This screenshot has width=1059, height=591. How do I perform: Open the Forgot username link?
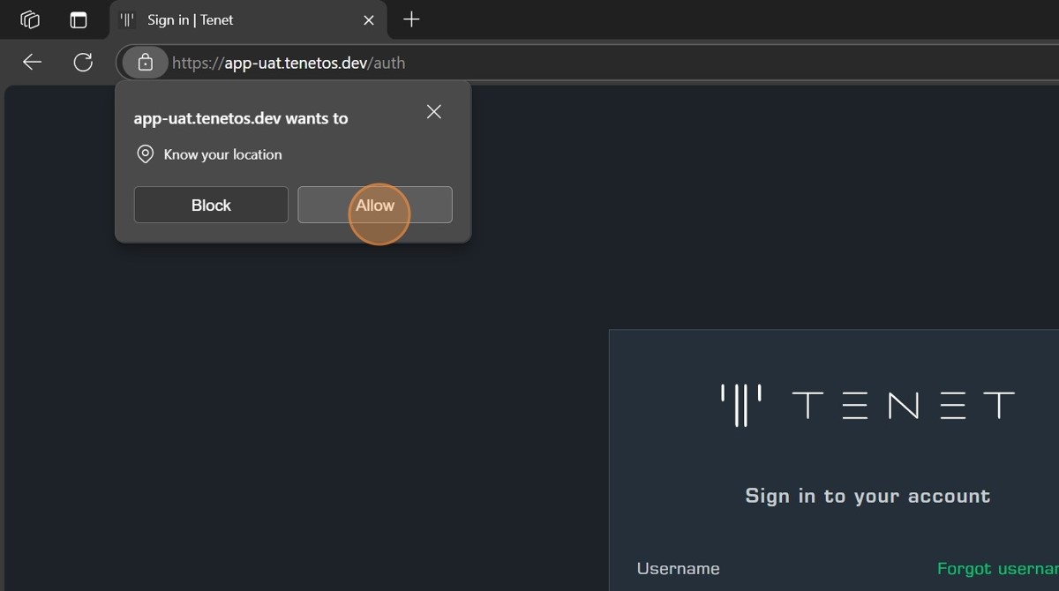coord(997,569)
